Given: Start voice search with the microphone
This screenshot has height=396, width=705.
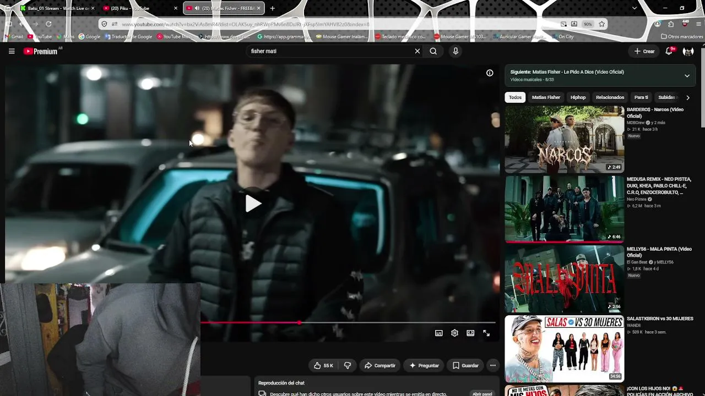Looking at the screenshot, I should click(x=455, y=51).
